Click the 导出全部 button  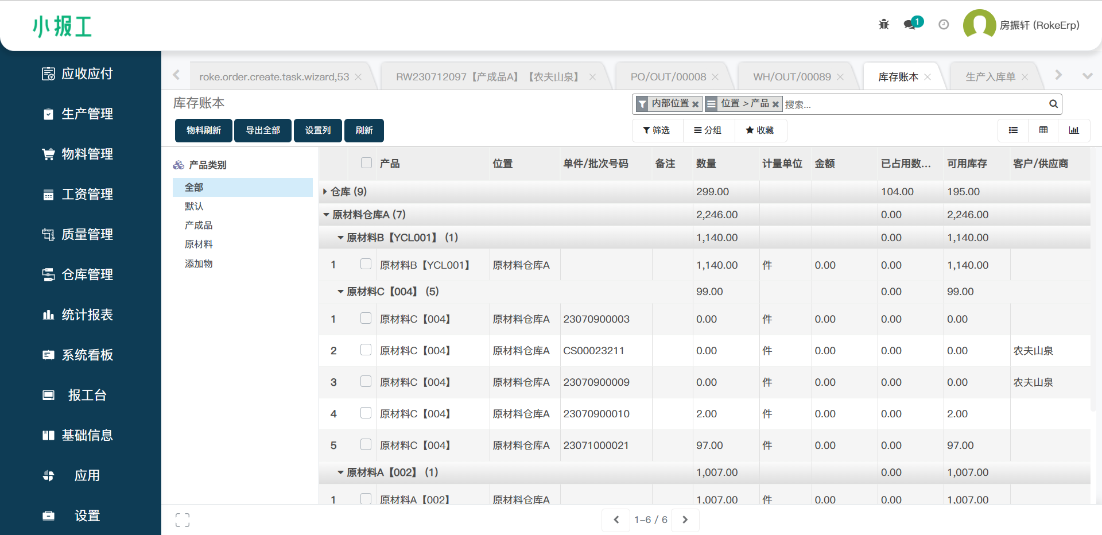(262, 130)
